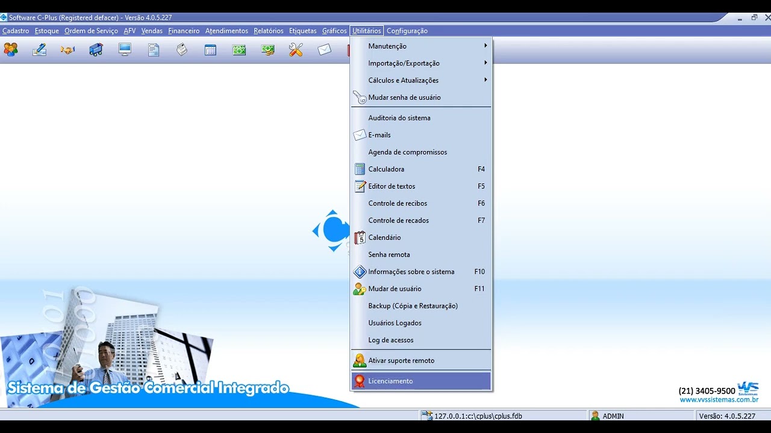The width and height of the screenshot is (771, 433).
Task: Click the document page toolbar icon
Action: [x=154, y=49]
